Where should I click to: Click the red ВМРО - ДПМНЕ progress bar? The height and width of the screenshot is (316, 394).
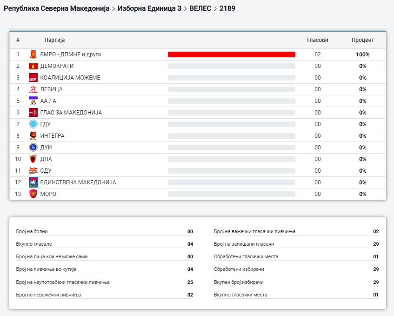coord(231,54)
